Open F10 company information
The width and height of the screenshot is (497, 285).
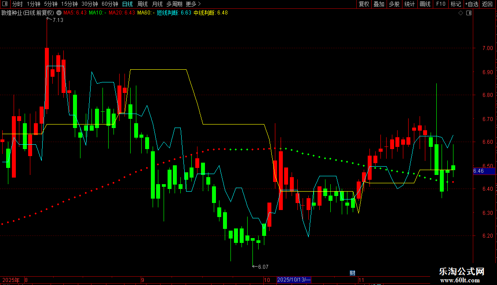pos(441,4)
